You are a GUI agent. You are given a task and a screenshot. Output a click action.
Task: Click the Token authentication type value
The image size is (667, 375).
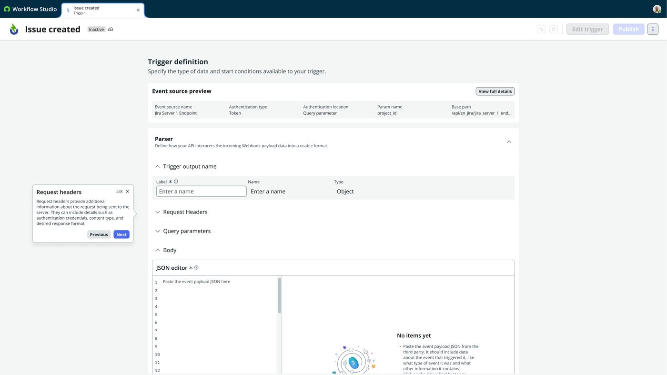[235, 113]
